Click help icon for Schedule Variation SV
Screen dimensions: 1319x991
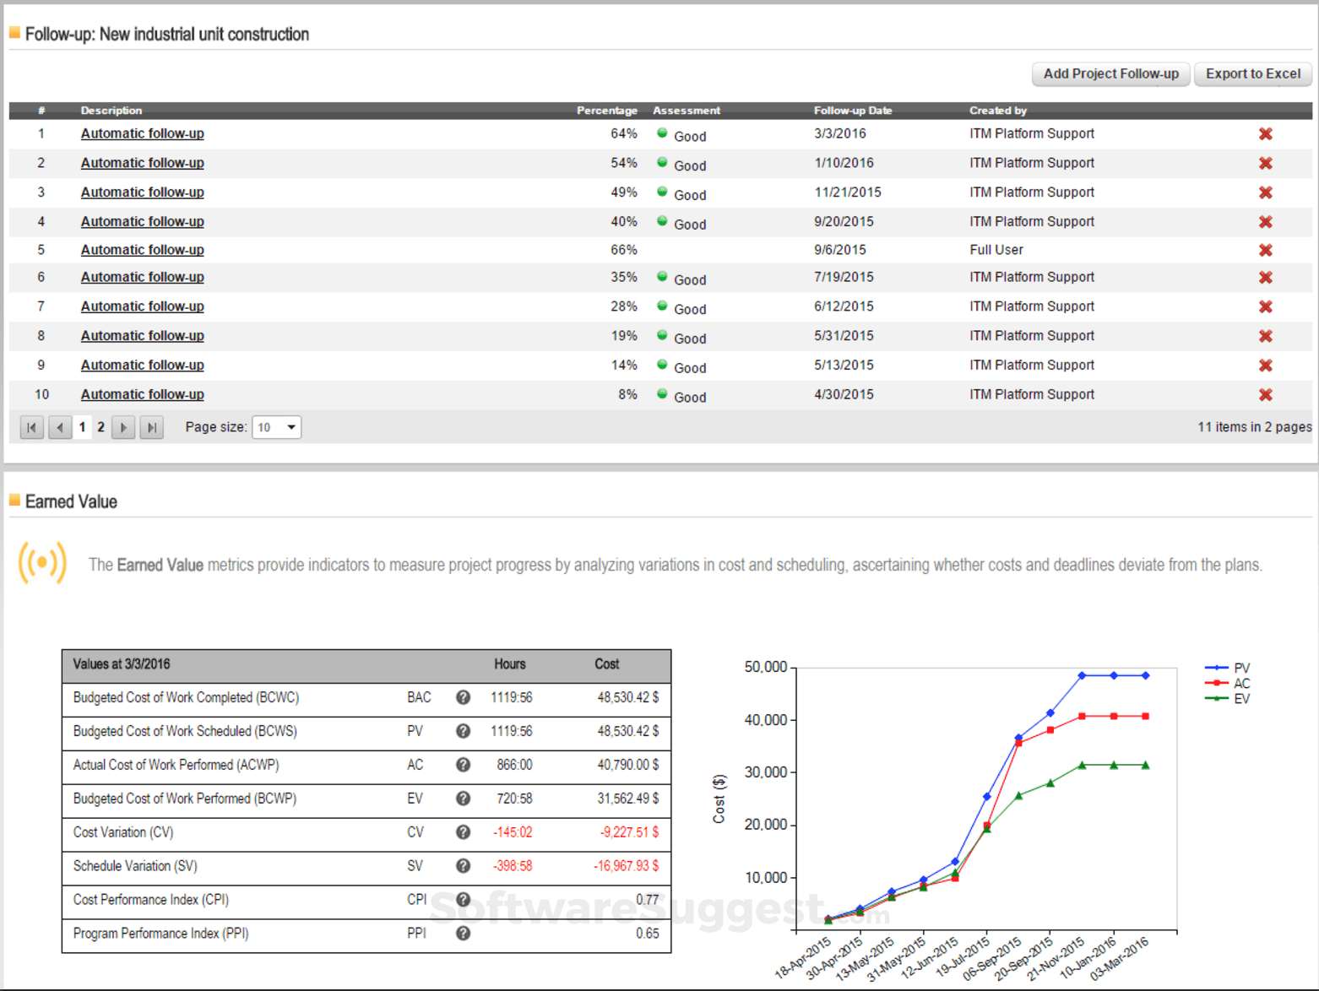(463, 866)
